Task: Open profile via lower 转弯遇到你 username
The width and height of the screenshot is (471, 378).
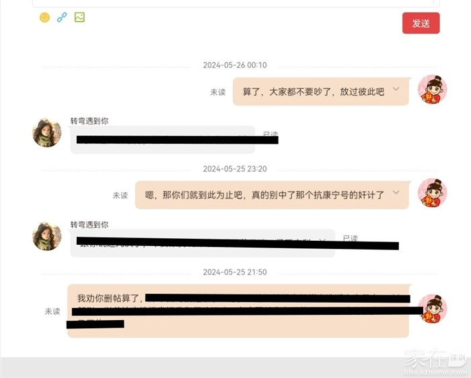Action: [89, 225]
